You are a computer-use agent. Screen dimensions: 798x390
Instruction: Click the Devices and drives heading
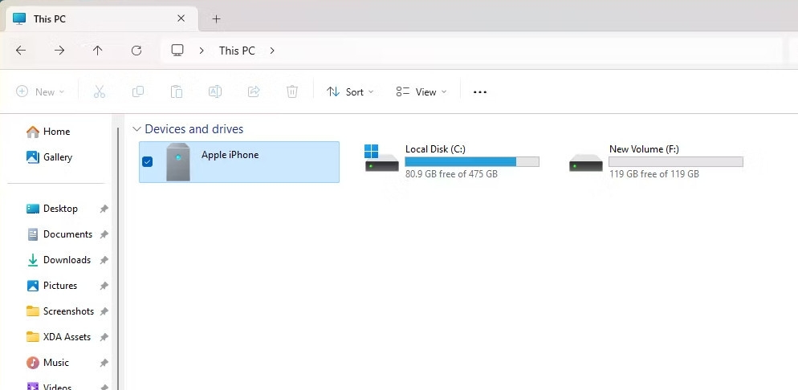(x=194, y=129)
